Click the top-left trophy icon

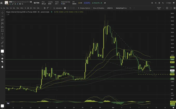coord(1,3)
